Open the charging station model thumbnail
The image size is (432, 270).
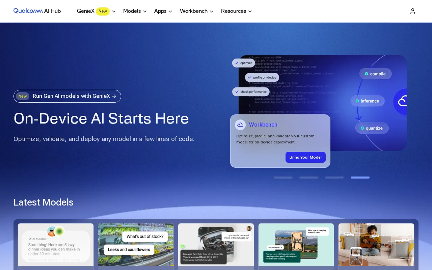coord(296,245)
